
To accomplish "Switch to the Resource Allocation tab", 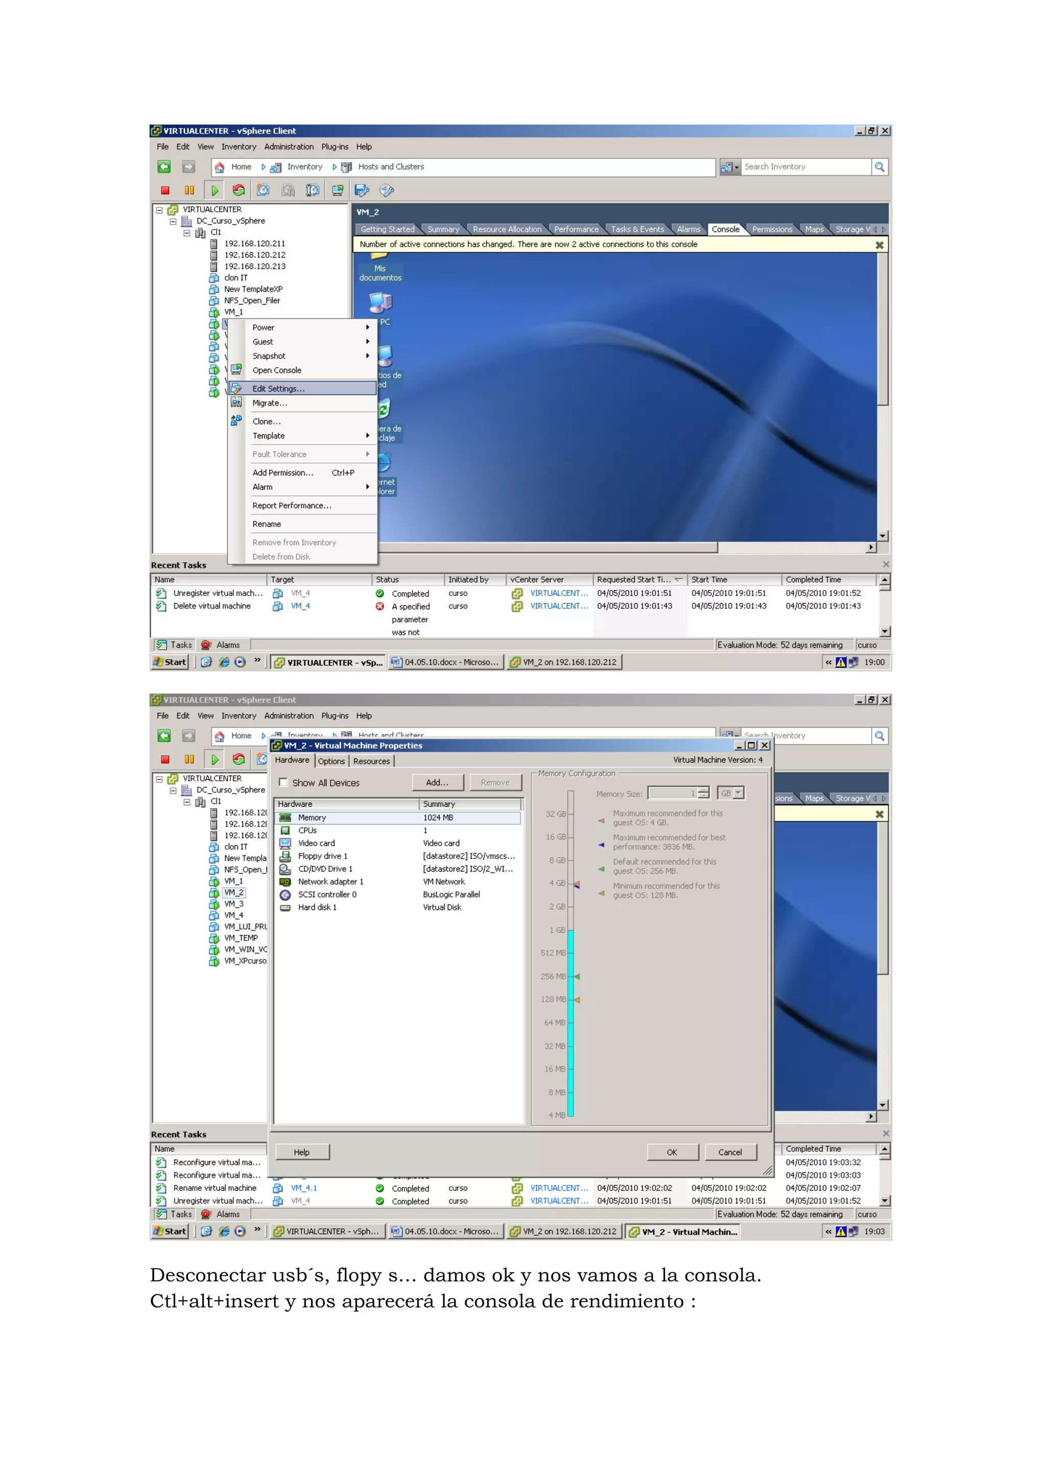I will tap(507, 229).
